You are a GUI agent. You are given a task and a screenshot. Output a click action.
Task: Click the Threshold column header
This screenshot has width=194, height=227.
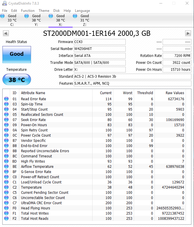145,93
